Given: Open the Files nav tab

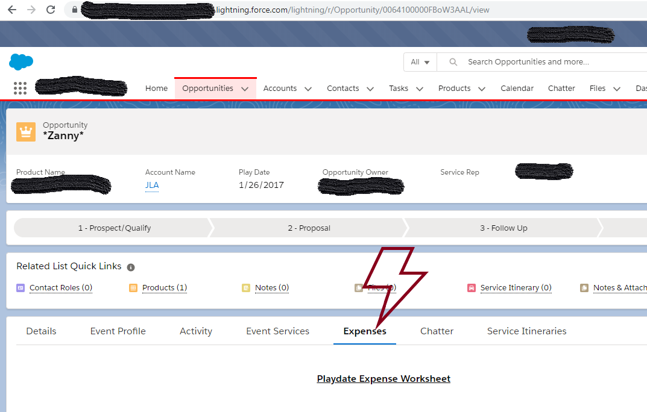Looking at the screenshot, I should click(598, 88).
